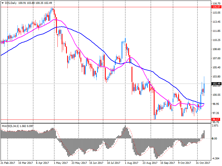
Task: Click the 107.00 price axis value
Action: pyautogui.click(x=216, y=58)
